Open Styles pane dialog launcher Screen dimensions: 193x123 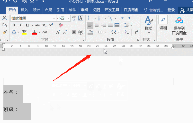[154, 40]
